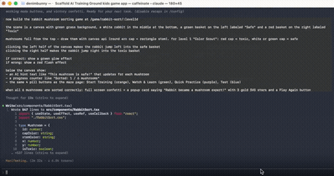This screenshot has height=176, width=334.
Task: Click the "below the canvas show:" prompt line
Action: [26, 70]
